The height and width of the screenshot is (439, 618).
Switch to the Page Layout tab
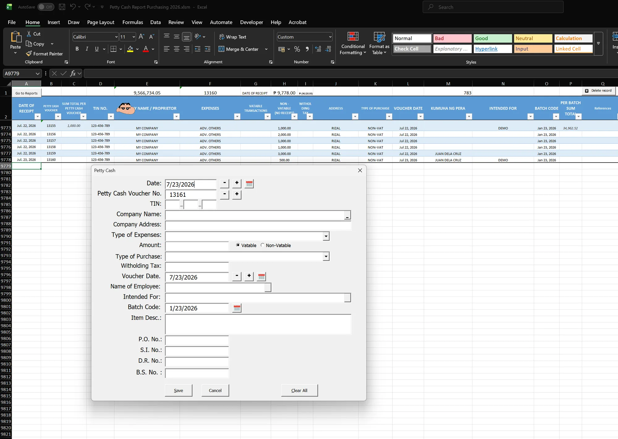coord(101,22)
